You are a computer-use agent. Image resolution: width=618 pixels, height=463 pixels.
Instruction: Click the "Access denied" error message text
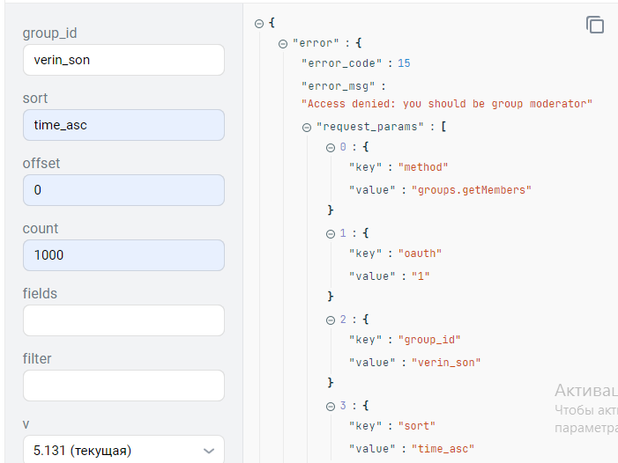click(447, 104)
